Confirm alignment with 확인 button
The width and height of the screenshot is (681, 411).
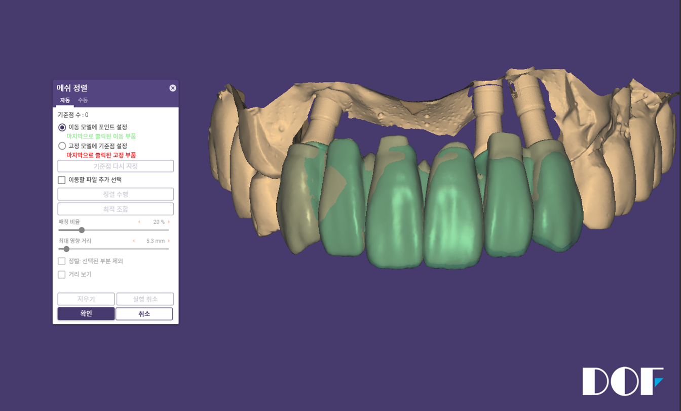pos(86,313)
